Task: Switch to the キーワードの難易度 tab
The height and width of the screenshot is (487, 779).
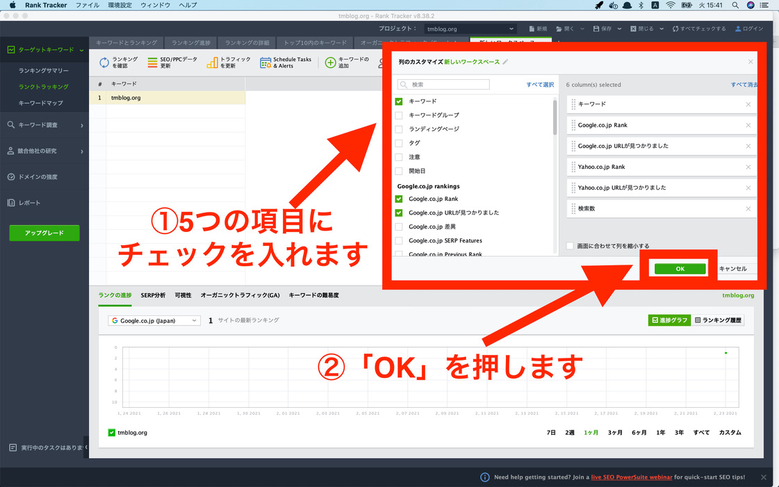Action: [x=313, y=295]
